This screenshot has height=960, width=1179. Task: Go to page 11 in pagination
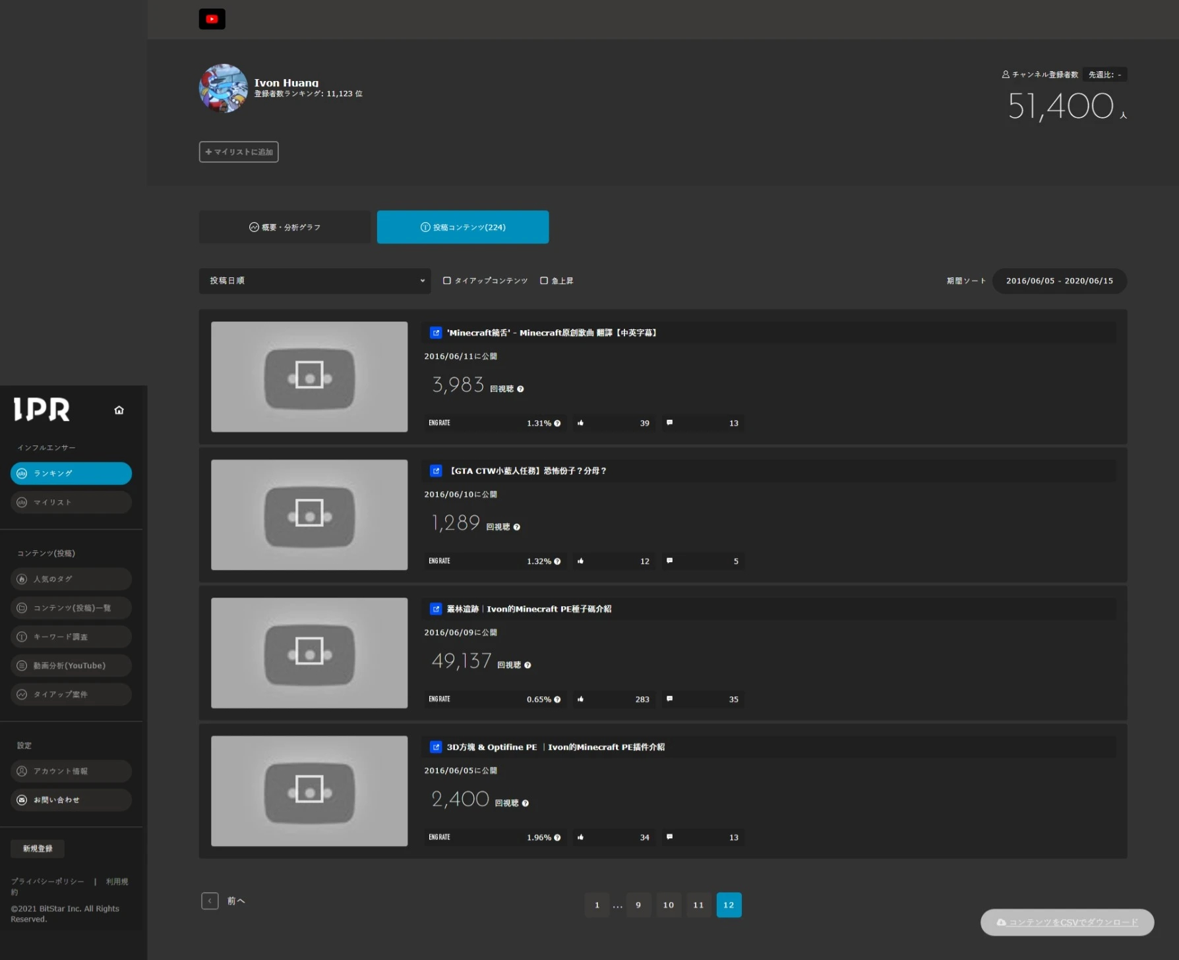tap(698, 905)
